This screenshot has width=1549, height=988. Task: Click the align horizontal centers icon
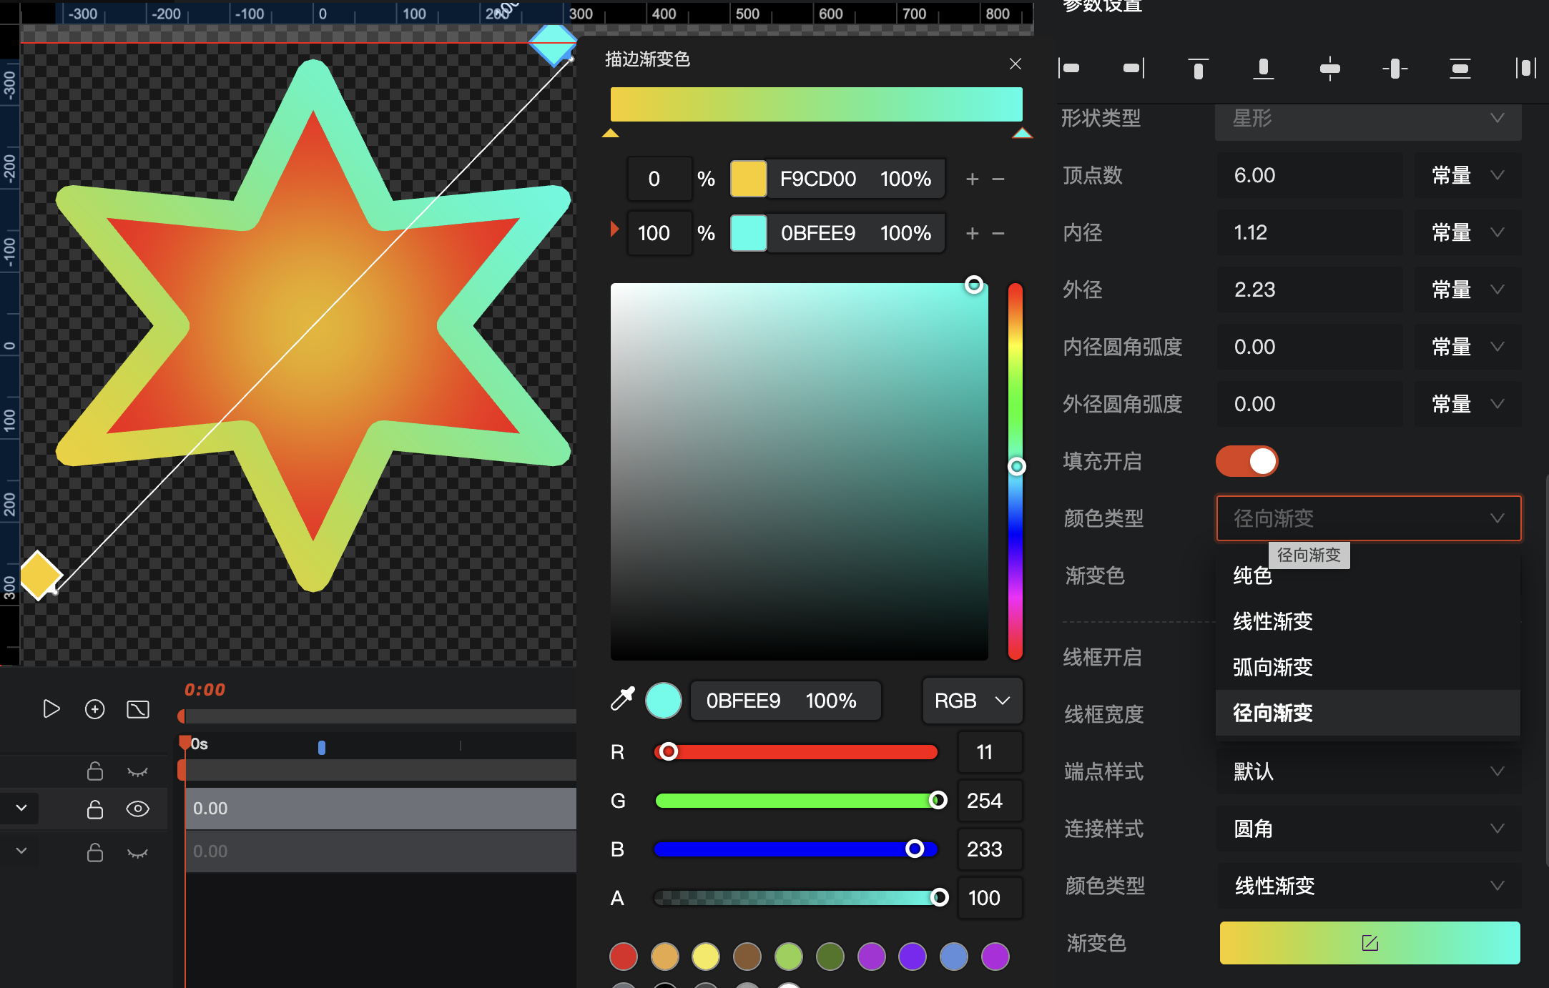[1329, 68]
